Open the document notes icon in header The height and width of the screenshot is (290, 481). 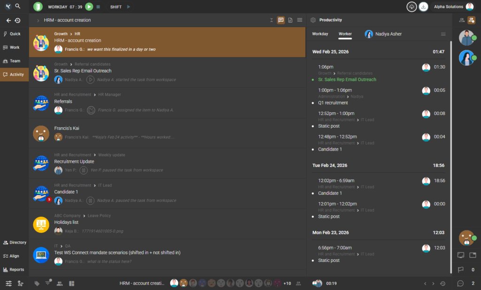coord(290,20)
